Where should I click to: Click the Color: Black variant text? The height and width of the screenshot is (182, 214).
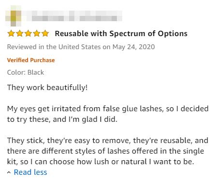click(x=26, y=72)
